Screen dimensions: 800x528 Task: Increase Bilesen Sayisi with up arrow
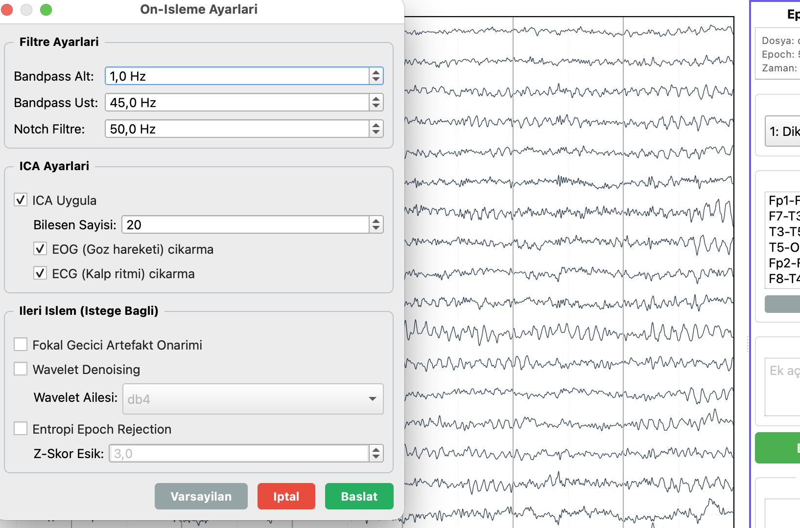pyautogui.click(x=376, y=221)
